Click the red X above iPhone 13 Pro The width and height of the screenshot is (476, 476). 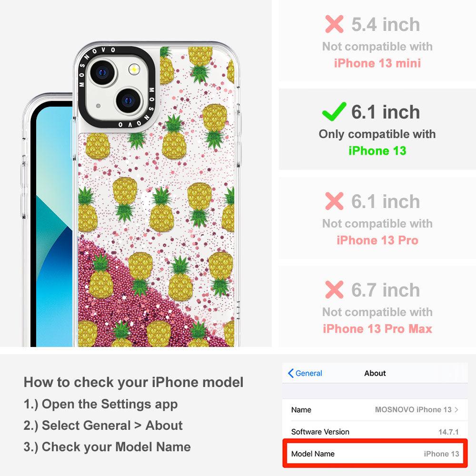(x=334, y=201)
